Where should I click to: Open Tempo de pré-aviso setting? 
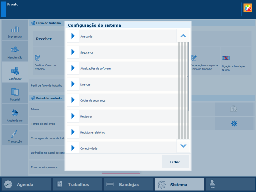[47, 124]
